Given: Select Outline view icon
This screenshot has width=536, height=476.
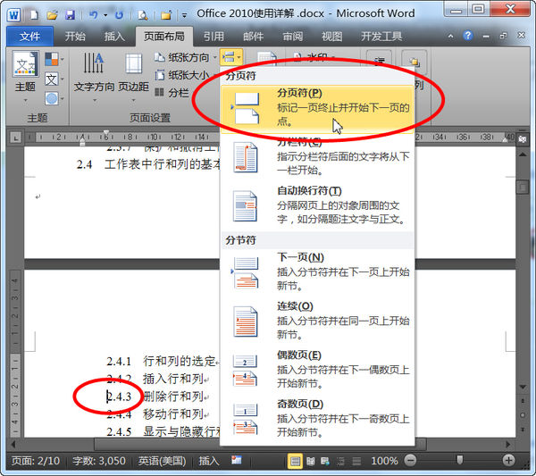Looking at the screenshot, I should click(341, 462).
